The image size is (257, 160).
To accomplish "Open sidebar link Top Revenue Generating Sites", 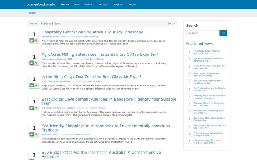I will 209,112.
